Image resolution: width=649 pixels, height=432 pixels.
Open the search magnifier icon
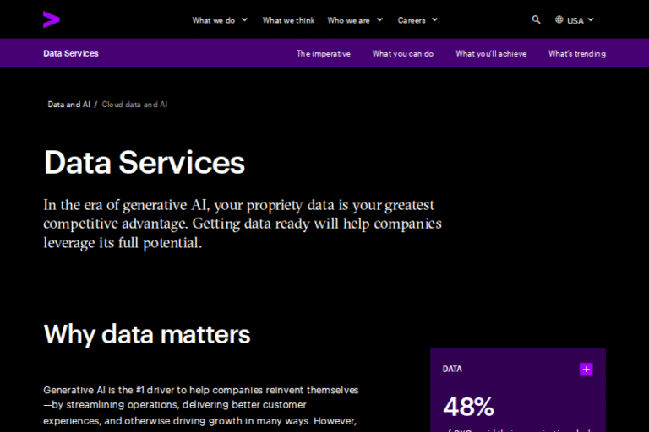[537, 19]
